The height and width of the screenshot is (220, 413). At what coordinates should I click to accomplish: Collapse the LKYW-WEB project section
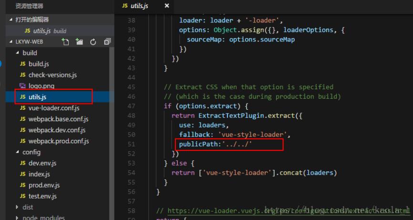(11, 42)
